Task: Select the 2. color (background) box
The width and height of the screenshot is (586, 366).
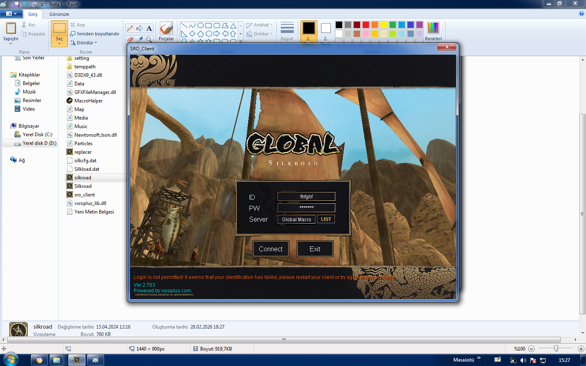Action: click(326, 31)
